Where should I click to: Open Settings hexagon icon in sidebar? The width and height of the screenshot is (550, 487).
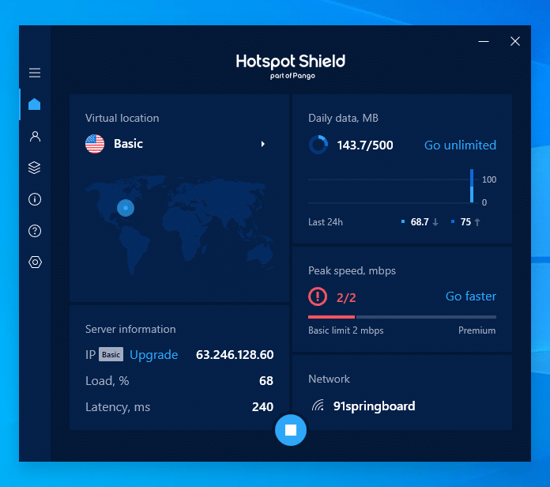point(35,262)
